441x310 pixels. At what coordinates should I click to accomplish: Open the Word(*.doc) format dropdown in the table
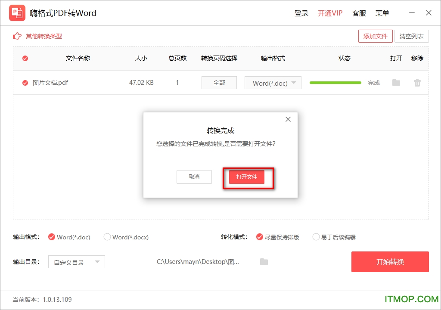(x=273, y=83)
